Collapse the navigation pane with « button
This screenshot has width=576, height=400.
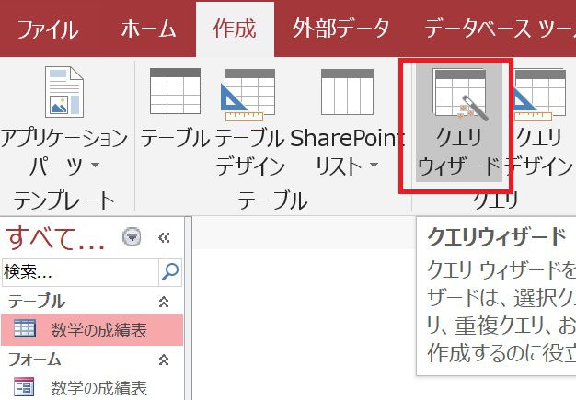click(x=164, y=238)
